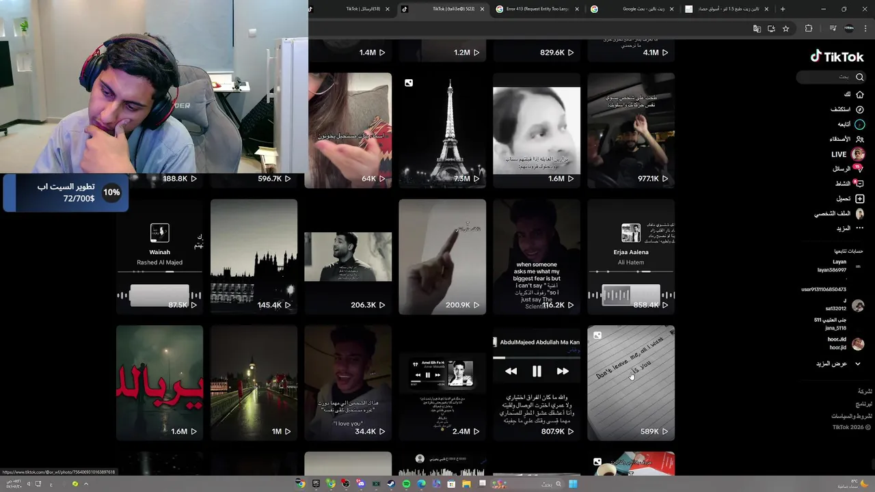
Task: Close the Google search tab
Action: 671,9
